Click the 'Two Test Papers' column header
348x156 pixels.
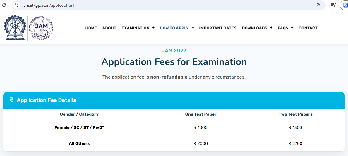click(x=296, y=114)
